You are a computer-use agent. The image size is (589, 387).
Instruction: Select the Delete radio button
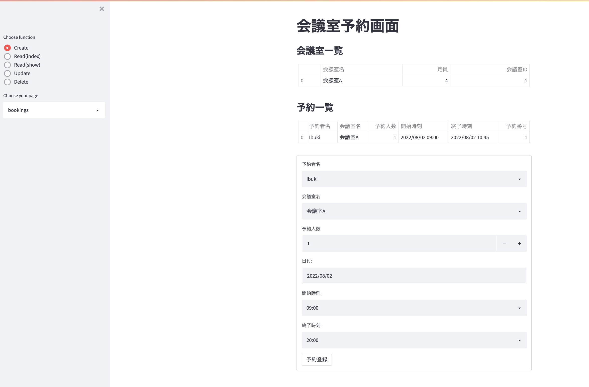pos(7,82)
